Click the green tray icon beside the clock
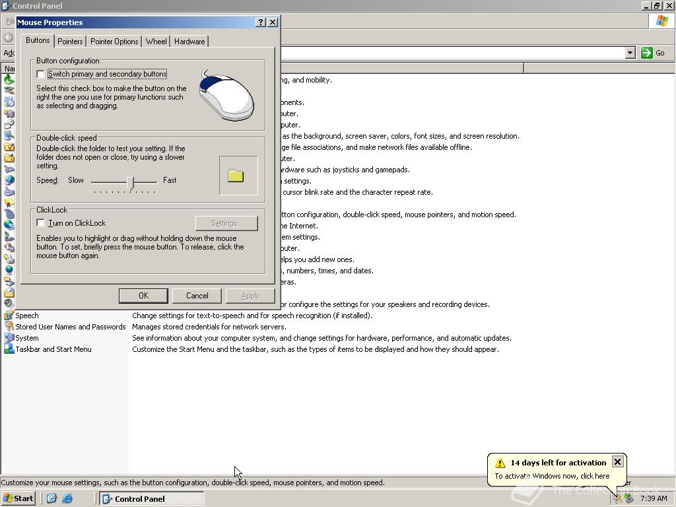The height and width of the screenshot is (507, 676). click(x=629, y=498)
